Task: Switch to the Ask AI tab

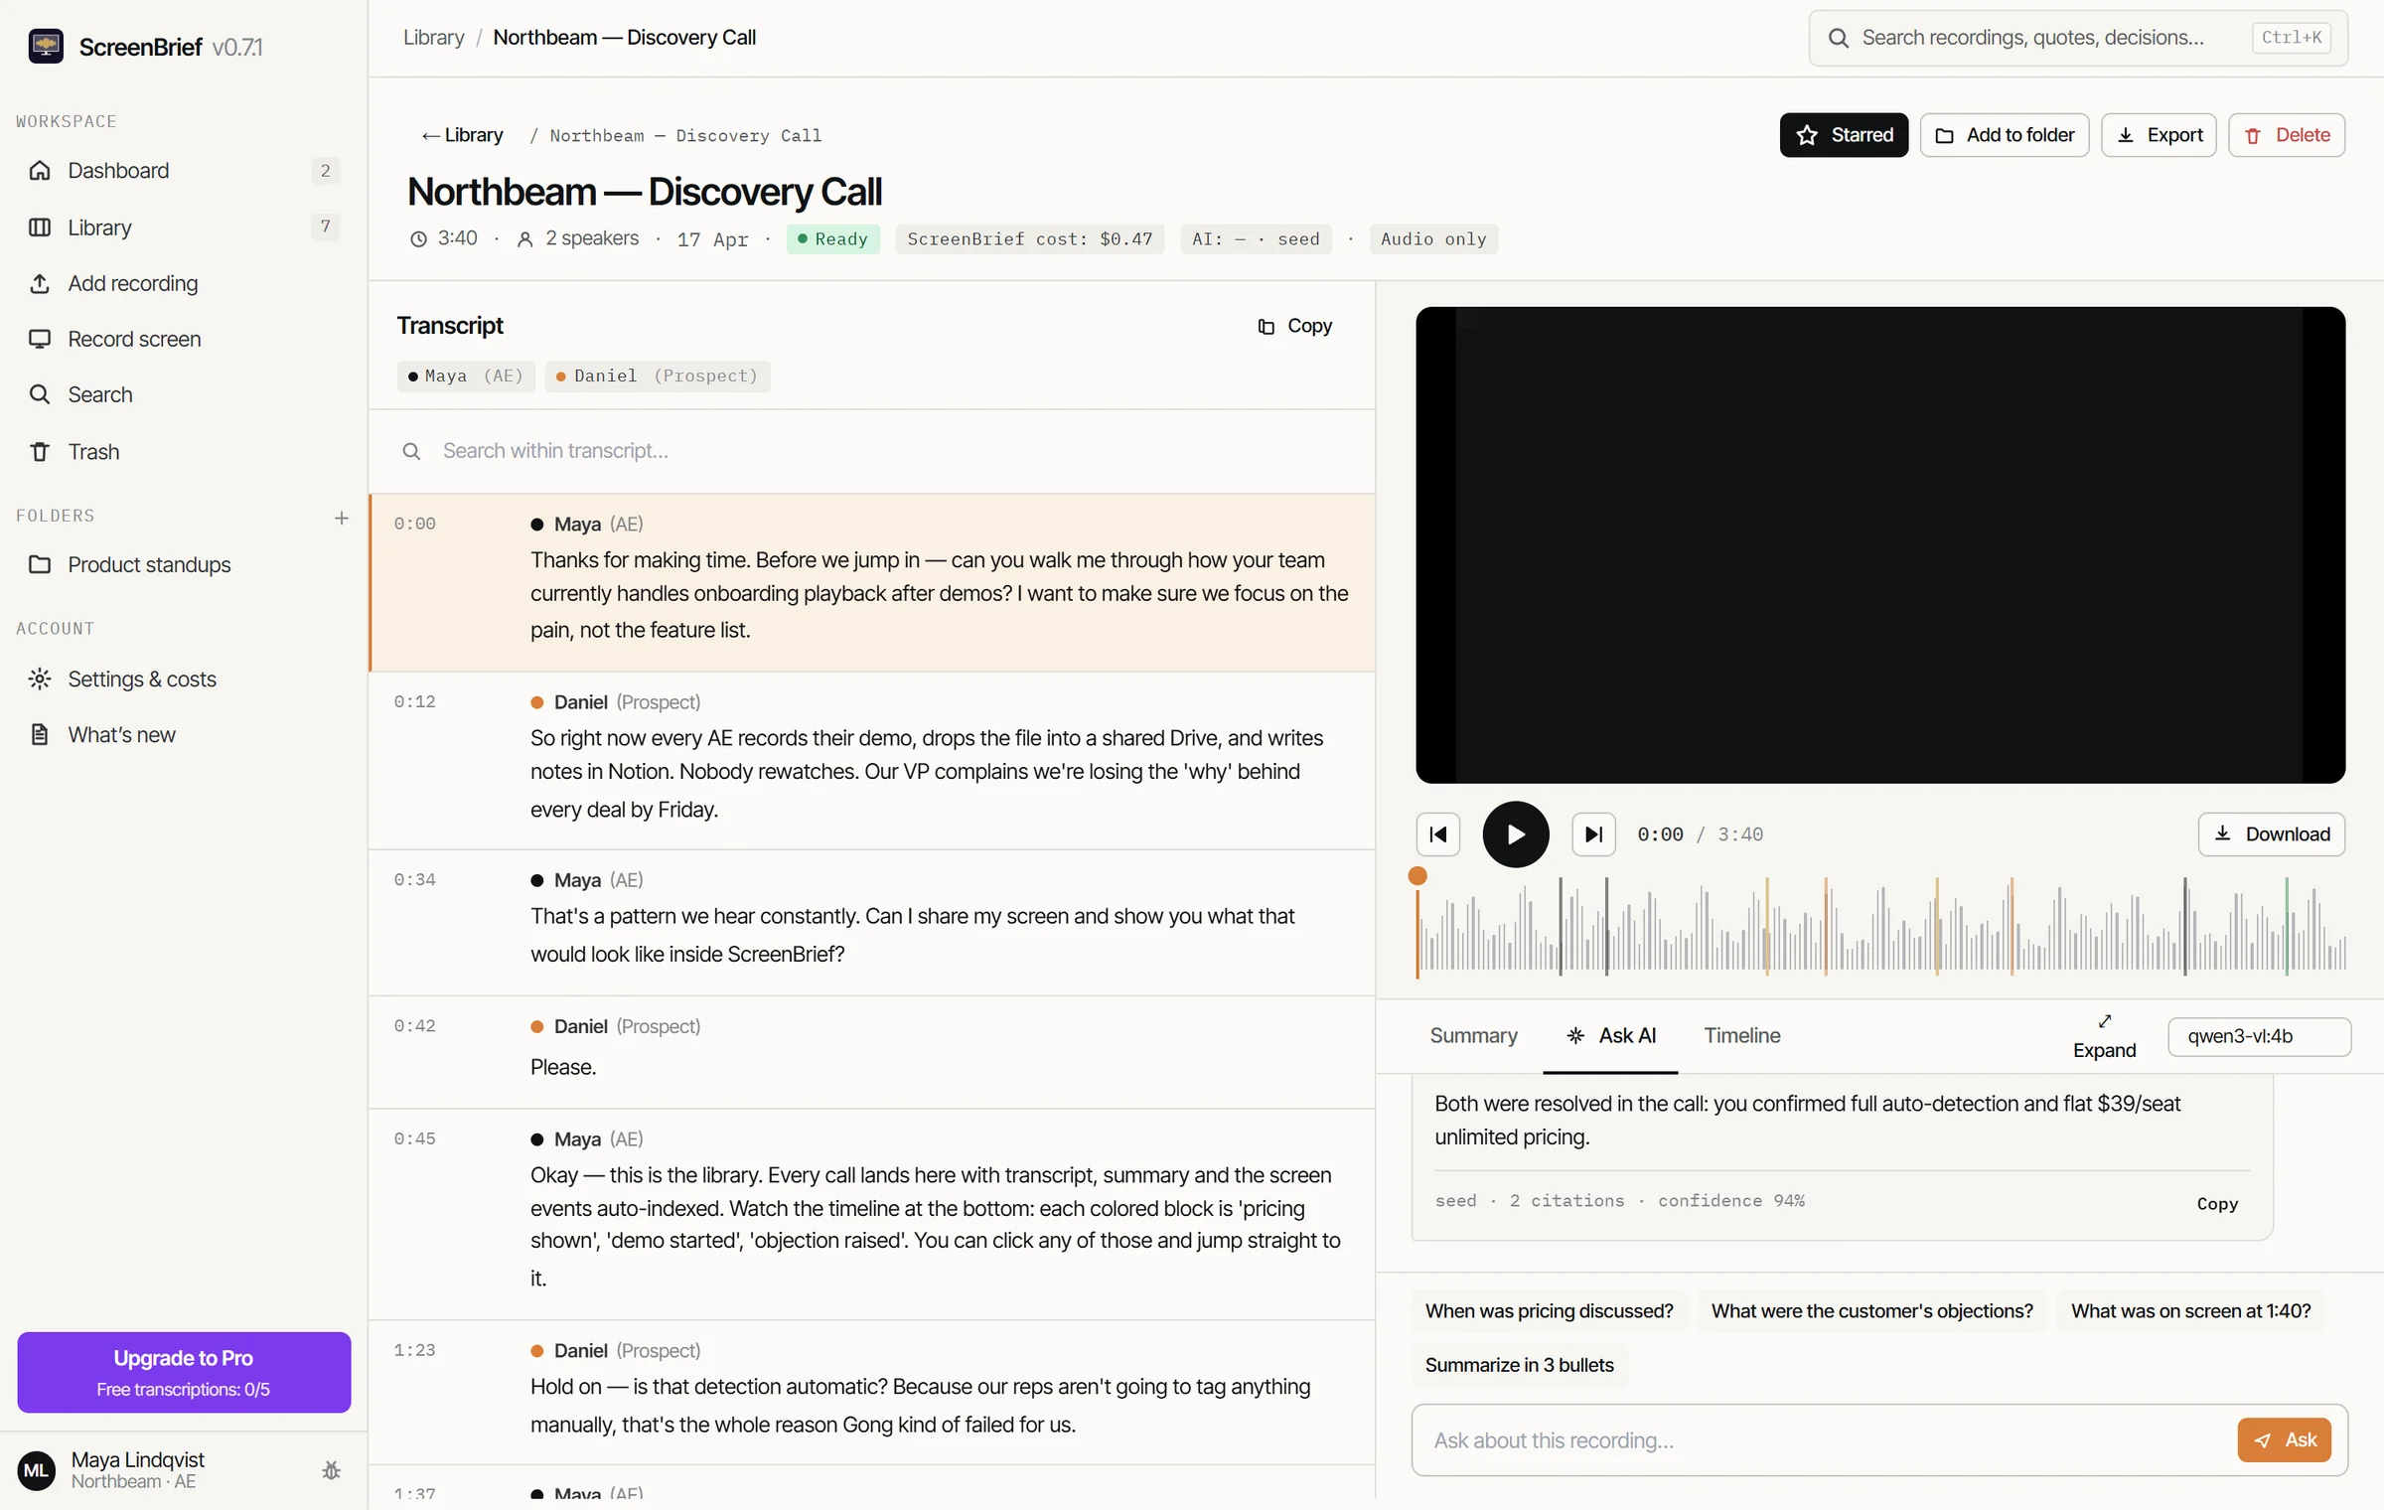Action: [x=1610, y=1035]
